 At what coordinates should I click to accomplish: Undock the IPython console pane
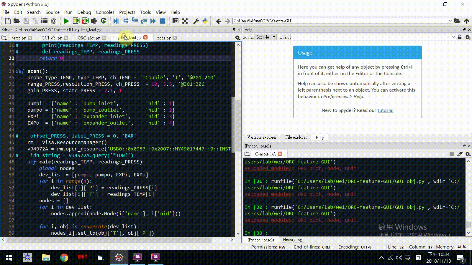pyautogui.click(x=464, y=146)
